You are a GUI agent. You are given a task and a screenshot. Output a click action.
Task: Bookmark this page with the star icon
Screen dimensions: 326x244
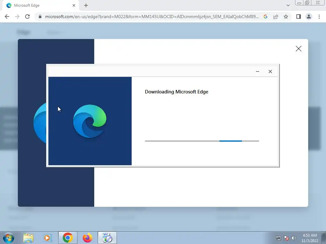pyautogui.click(x=286, y=17)
